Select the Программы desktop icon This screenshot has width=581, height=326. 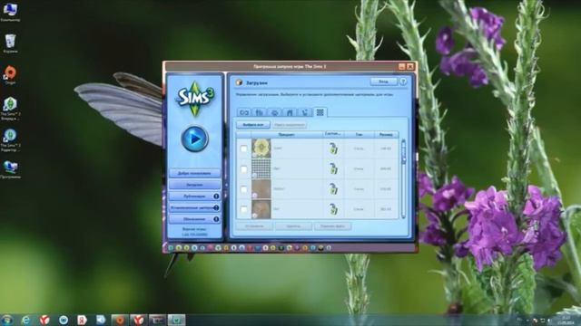pyautogui.click(x=10, y=169)
